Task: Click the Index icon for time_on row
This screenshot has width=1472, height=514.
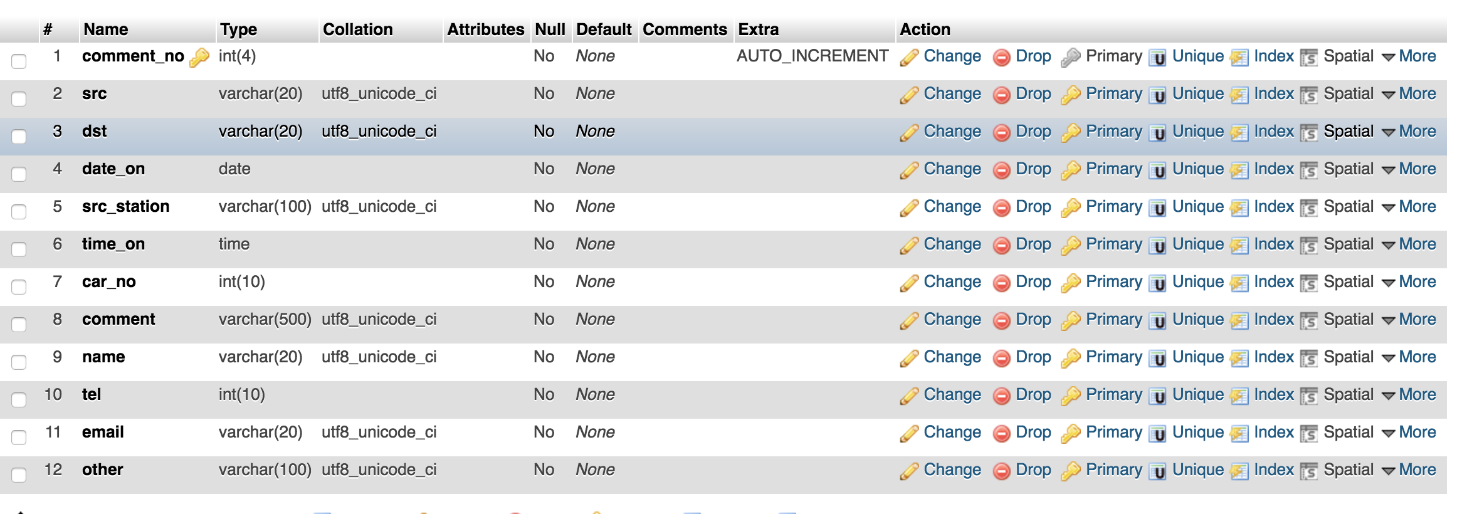Action: 1239,246
